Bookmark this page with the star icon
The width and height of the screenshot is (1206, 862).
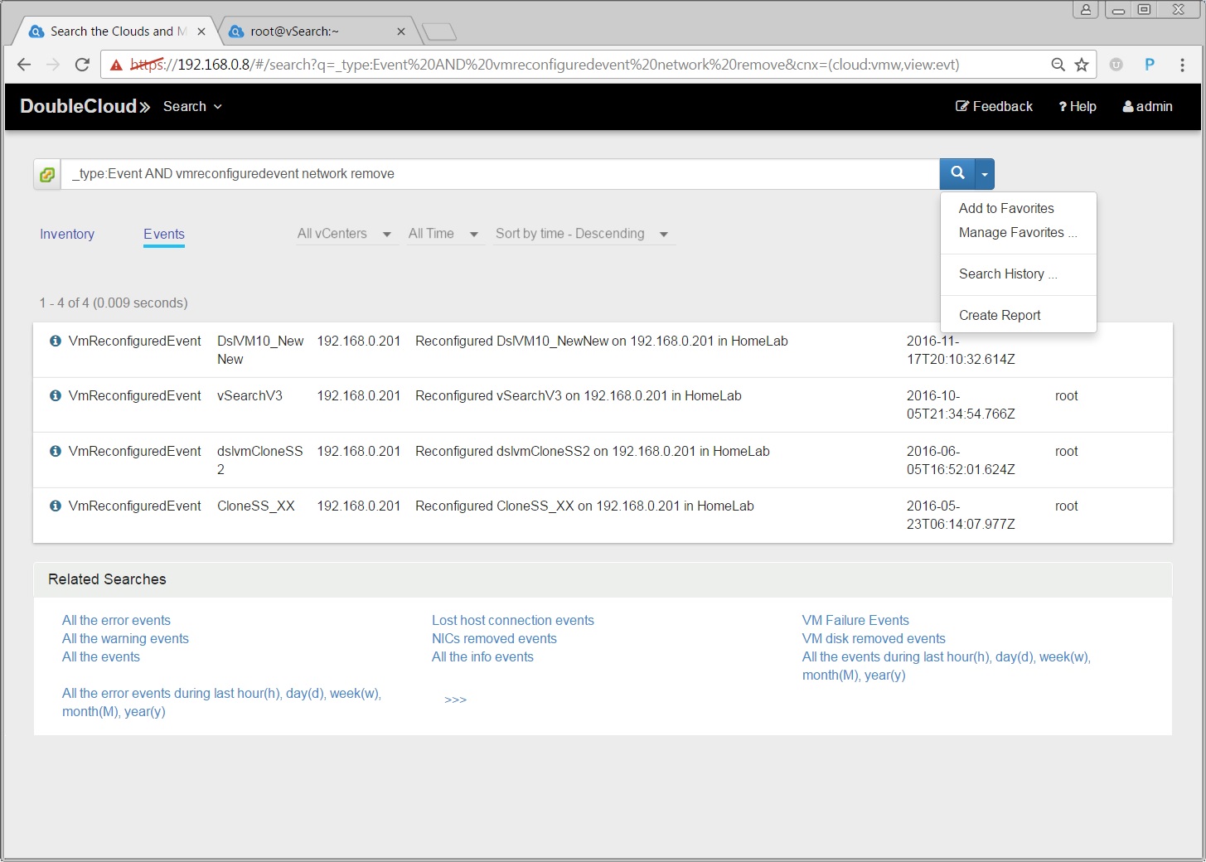[x=1082, y=65]
